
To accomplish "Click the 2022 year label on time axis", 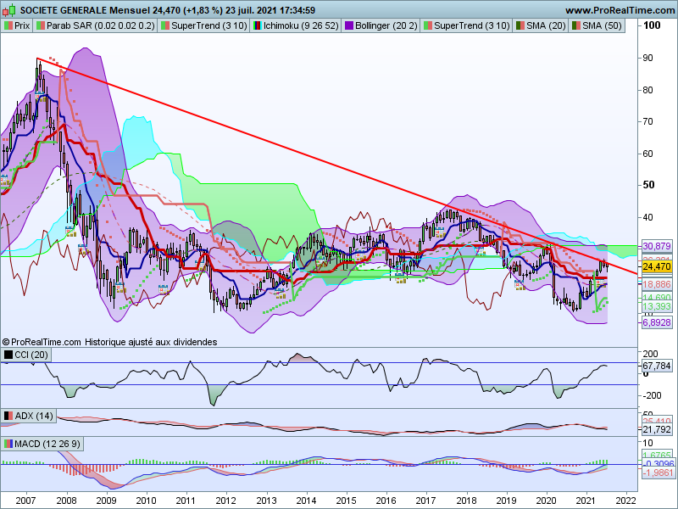I will (626, 501).
